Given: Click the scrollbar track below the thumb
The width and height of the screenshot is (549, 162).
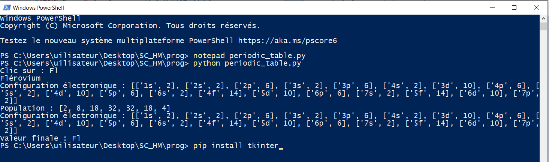Looking at the screenshot, I should (543, 94).
